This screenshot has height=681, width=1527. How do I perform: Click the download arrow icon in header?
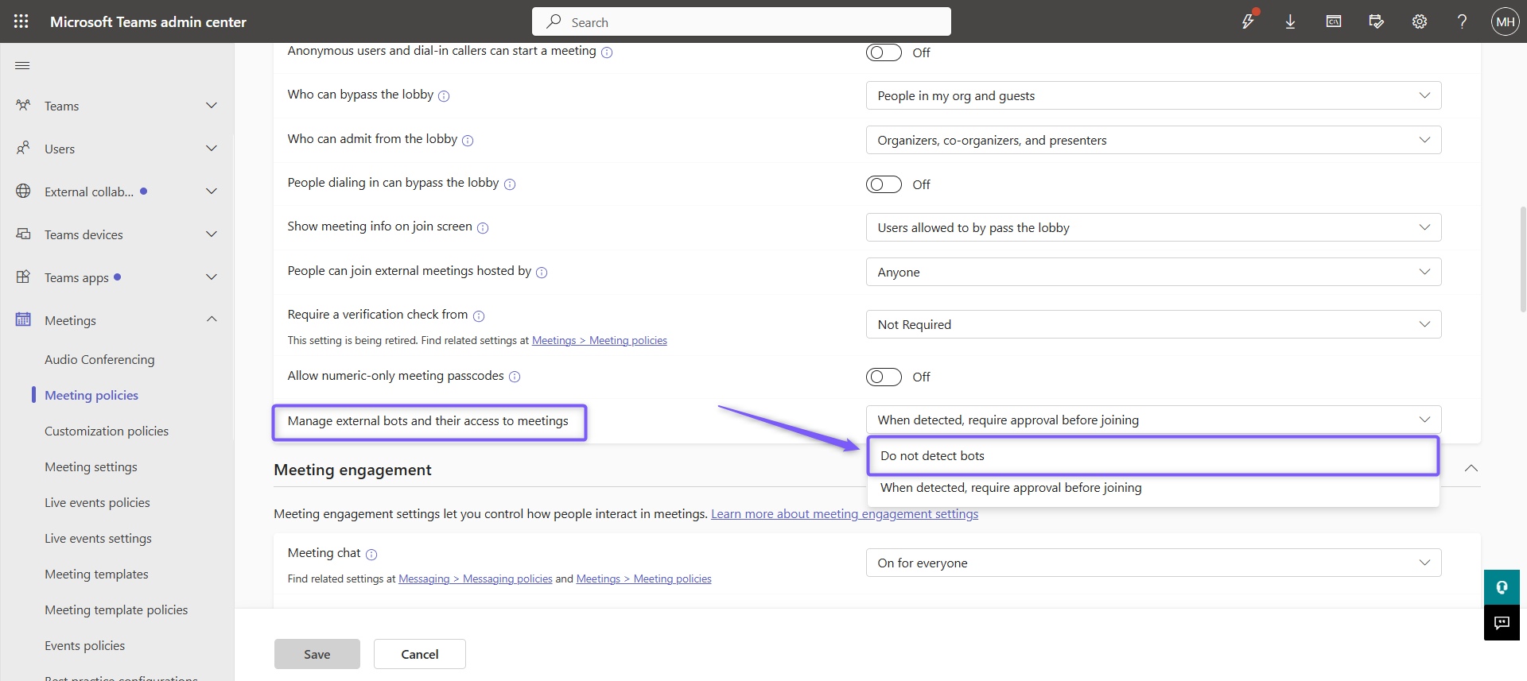pos(1290,21)
